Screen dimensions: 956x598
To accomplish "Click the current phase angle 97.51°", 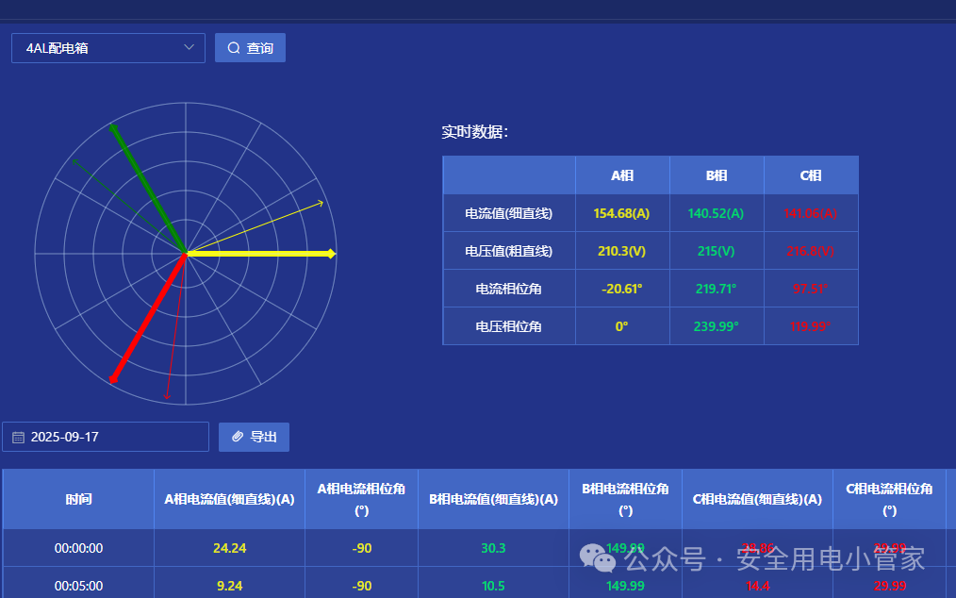I will pos(810,290).
